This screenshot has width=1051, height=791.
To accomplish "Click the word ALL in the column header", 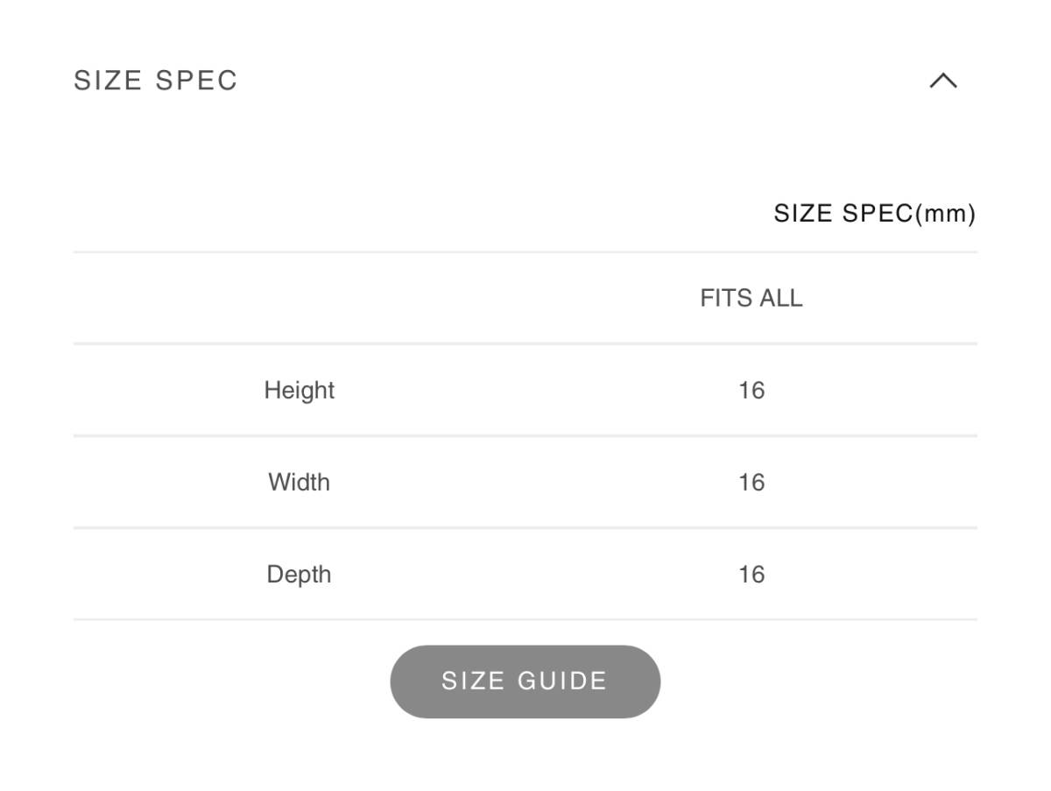I will (780, 299).
